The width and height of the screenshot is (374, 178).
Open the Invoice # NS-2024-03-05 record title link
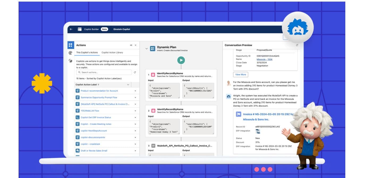pos(268,117)
